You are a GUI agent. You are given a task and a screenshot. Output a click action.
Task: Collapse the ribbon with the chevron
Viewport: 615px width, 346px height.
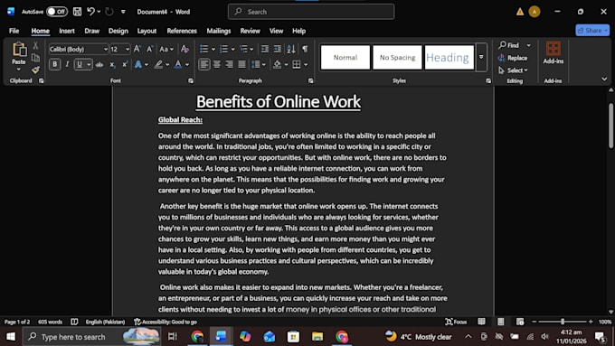coord(604,79)
